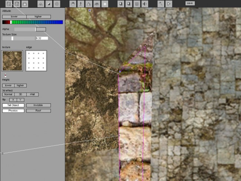Screen dimensions: 241x181
Task: Click the floppy disk icon in the toolbar
Action: [16, 4]
